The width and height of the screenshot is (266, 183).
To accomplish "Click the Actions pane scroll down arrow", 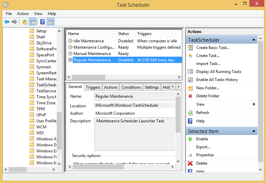I will 260,169.
